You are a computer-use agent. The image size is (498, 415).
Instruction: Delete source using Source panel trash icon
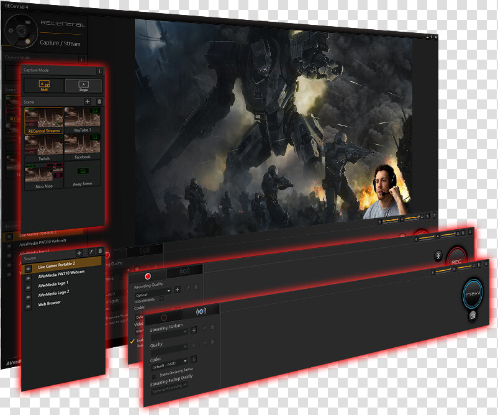click(100, 251)
